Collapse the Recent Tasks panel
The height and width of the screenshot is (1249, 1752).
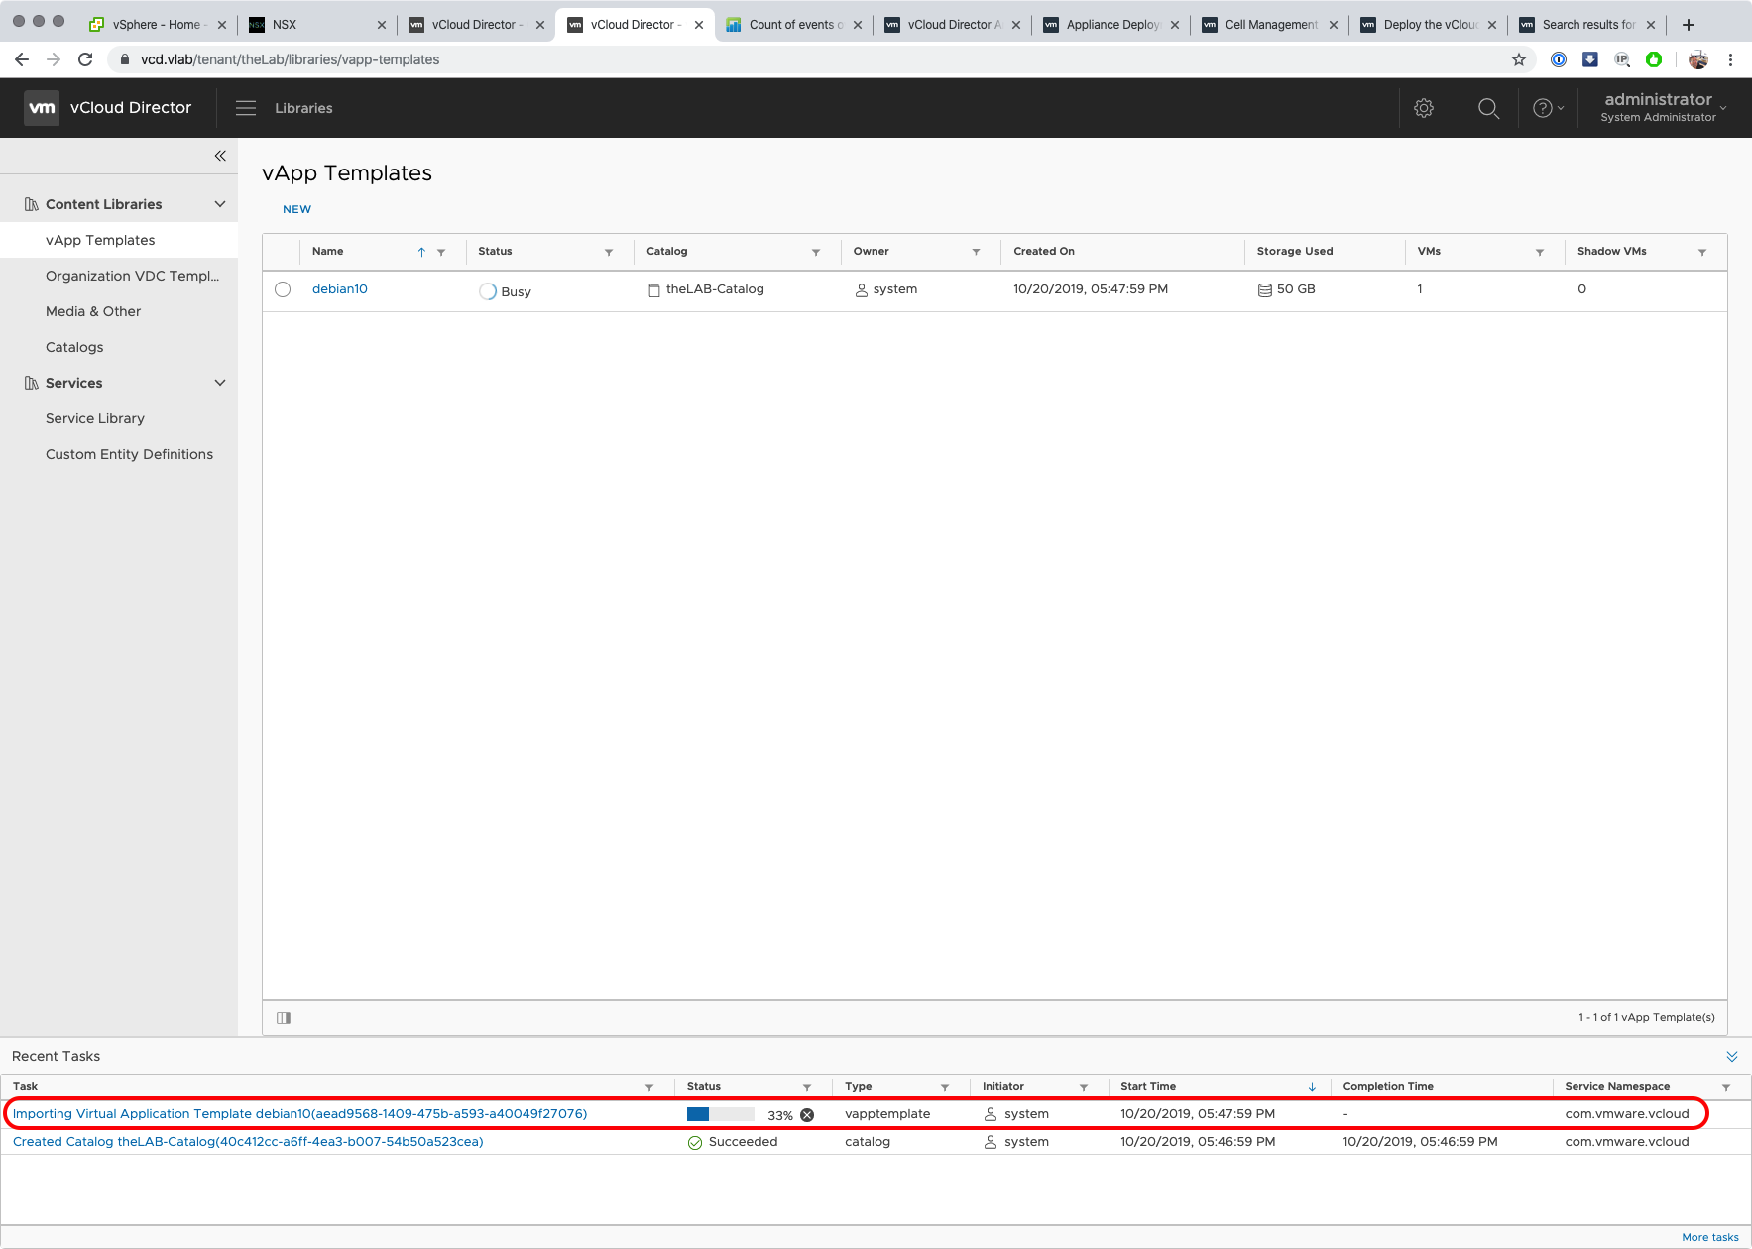point(1731,1057)
